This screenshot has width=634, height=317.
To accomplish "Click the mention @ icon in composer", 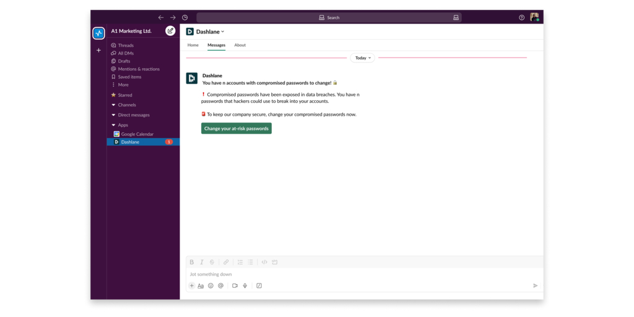I will tap(220, 285).
